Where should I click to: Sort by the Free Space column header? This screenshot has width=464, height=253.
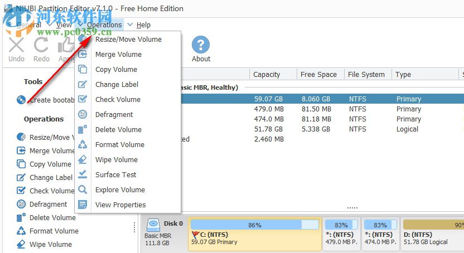point(321,75)
